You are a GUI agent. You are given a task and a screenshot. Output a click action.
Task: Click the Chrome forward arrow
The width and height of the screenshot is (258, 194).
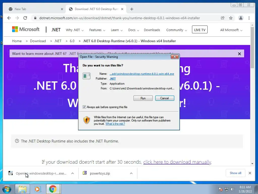click(x=17, y=18)
